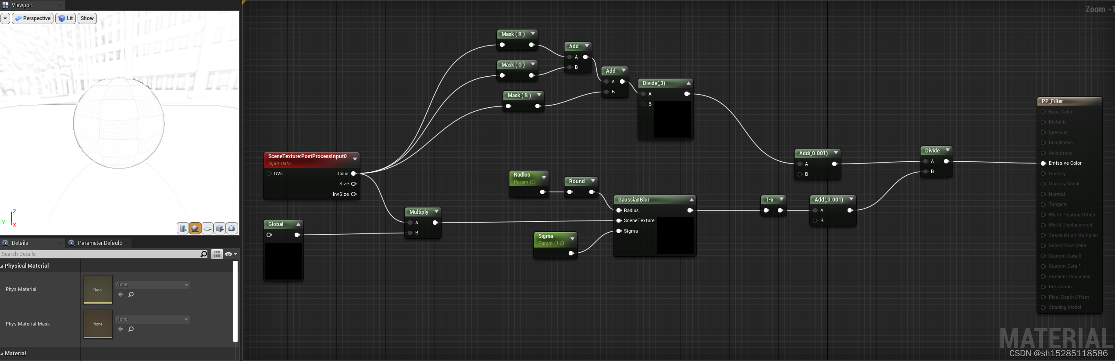Click the Global node black preview thumbnail
Image resolution: width=1115 pixels, height=361 pixels.
(x=283, y=261)
